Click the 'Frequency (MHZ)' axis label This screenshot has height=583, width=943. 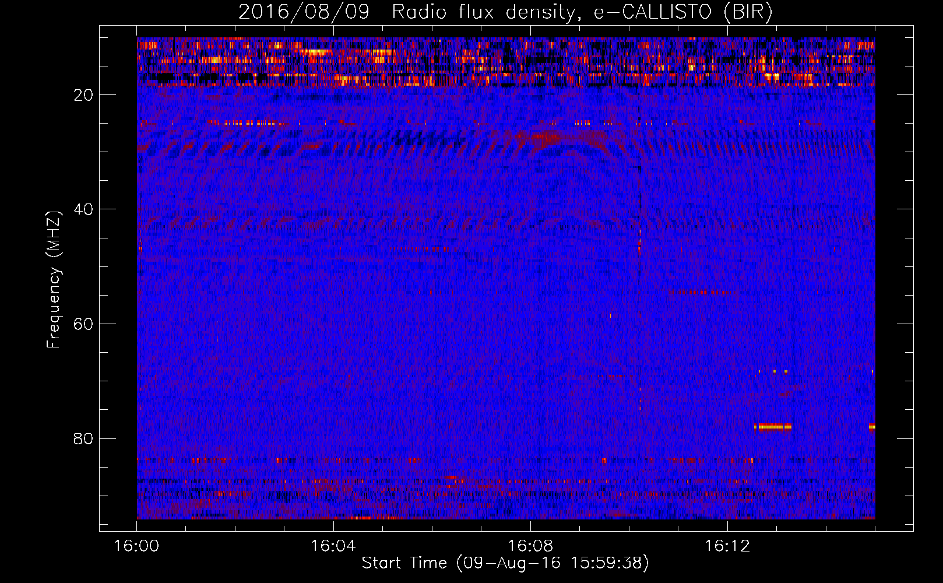coord(54,280)
